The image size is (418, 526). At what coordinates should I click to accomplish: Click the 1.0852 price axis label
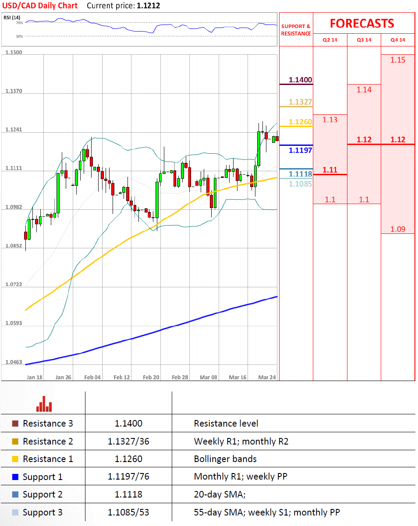coord(14,246)
